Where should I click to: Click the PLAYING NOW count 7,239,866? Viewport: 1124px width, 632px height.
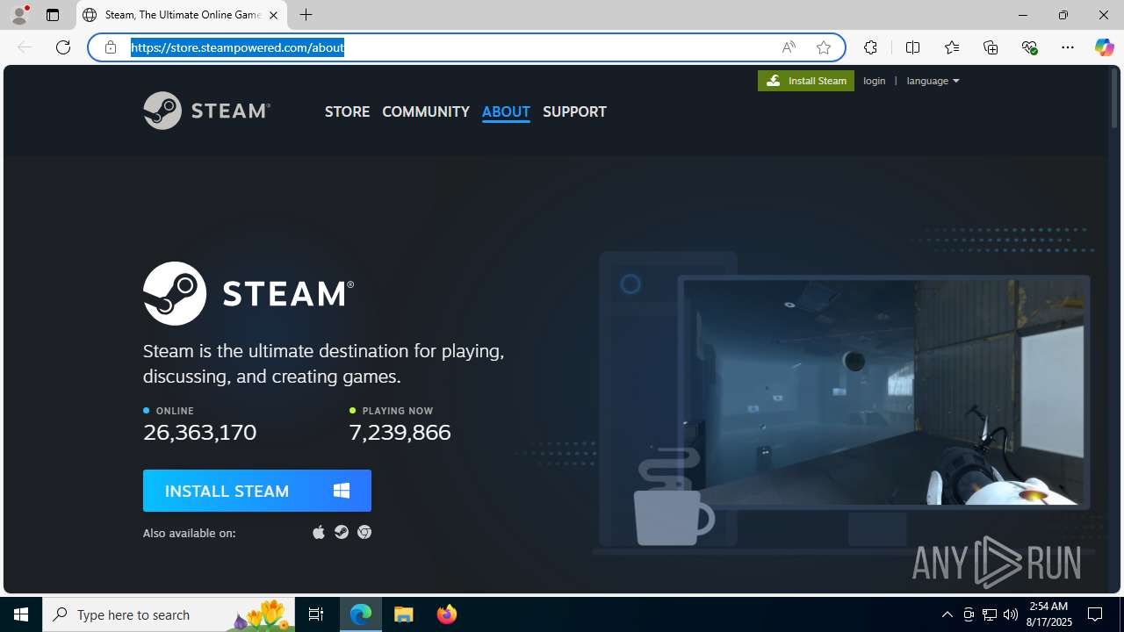[400, 432]
